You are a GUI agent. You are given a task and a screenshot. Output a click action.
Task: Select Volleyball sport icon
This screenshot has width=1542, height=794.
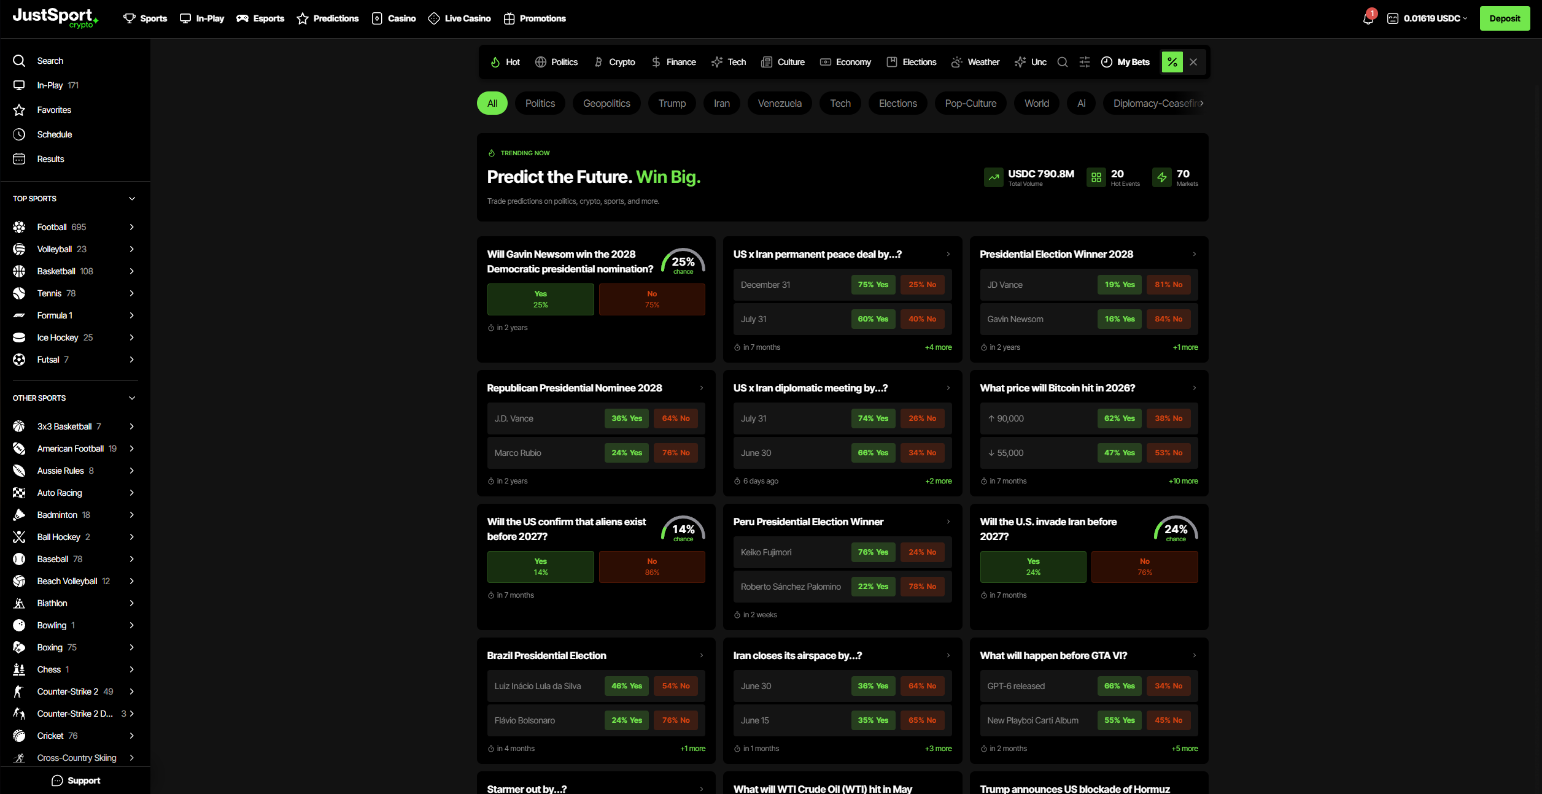coord(19,249)
